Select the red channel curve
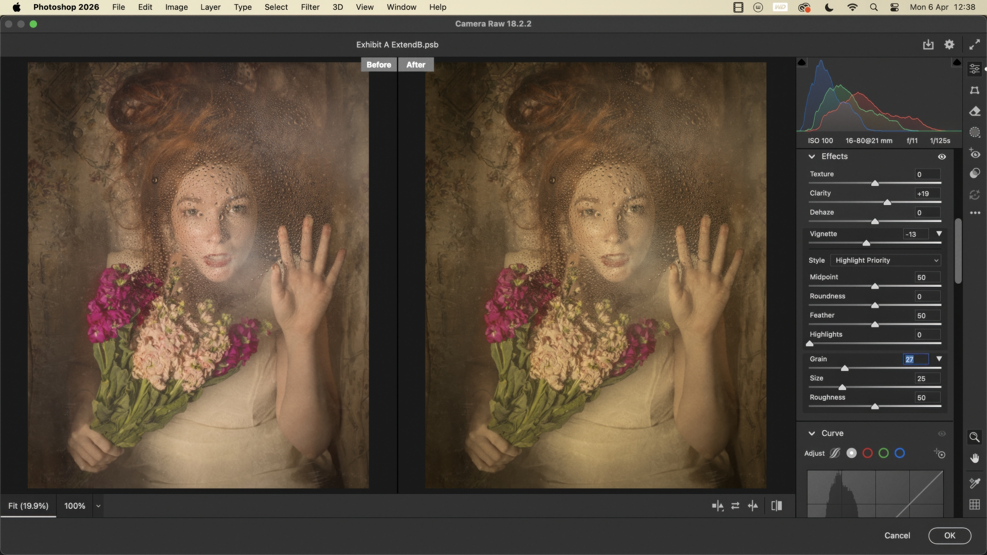This screenshot has height=555, width=987. [x=868, y=453]
